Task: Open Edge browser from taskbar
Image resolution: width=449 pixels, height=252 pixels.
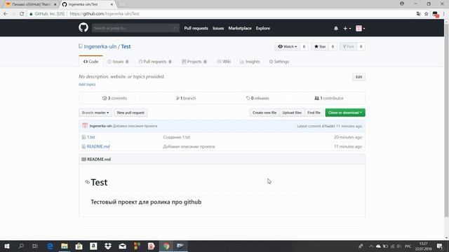Action: point(50,246)
